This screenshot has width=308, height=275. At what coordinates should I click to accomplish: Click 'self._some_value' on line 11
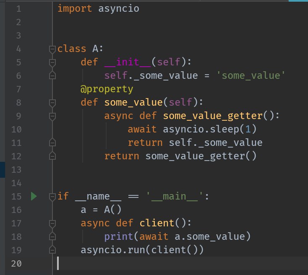point(216,143)
